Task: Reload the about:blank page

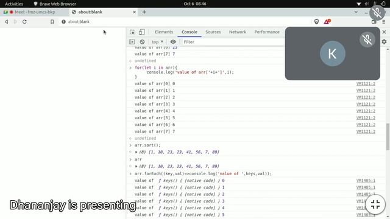Action: coord(24,22)
